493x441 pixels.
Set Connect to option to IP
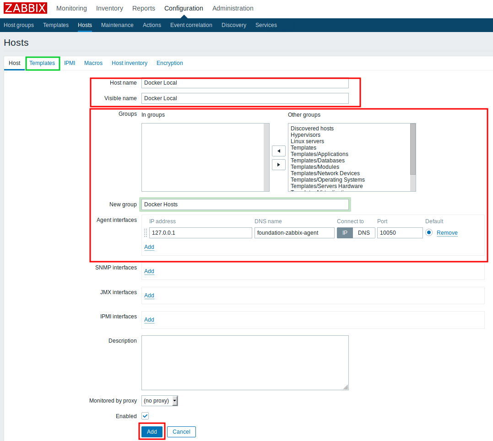point(345,233)
